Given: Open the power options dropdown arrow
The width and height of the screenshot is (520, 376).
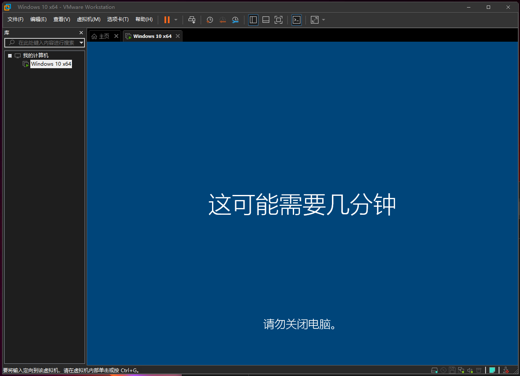Looking at the screenshot, I should click(x=176, y=20).
